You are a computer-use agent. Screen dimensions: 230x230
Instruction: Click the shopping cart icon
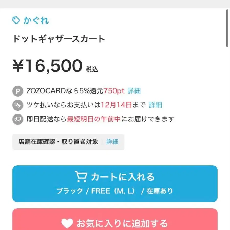(x=81, y=177)
